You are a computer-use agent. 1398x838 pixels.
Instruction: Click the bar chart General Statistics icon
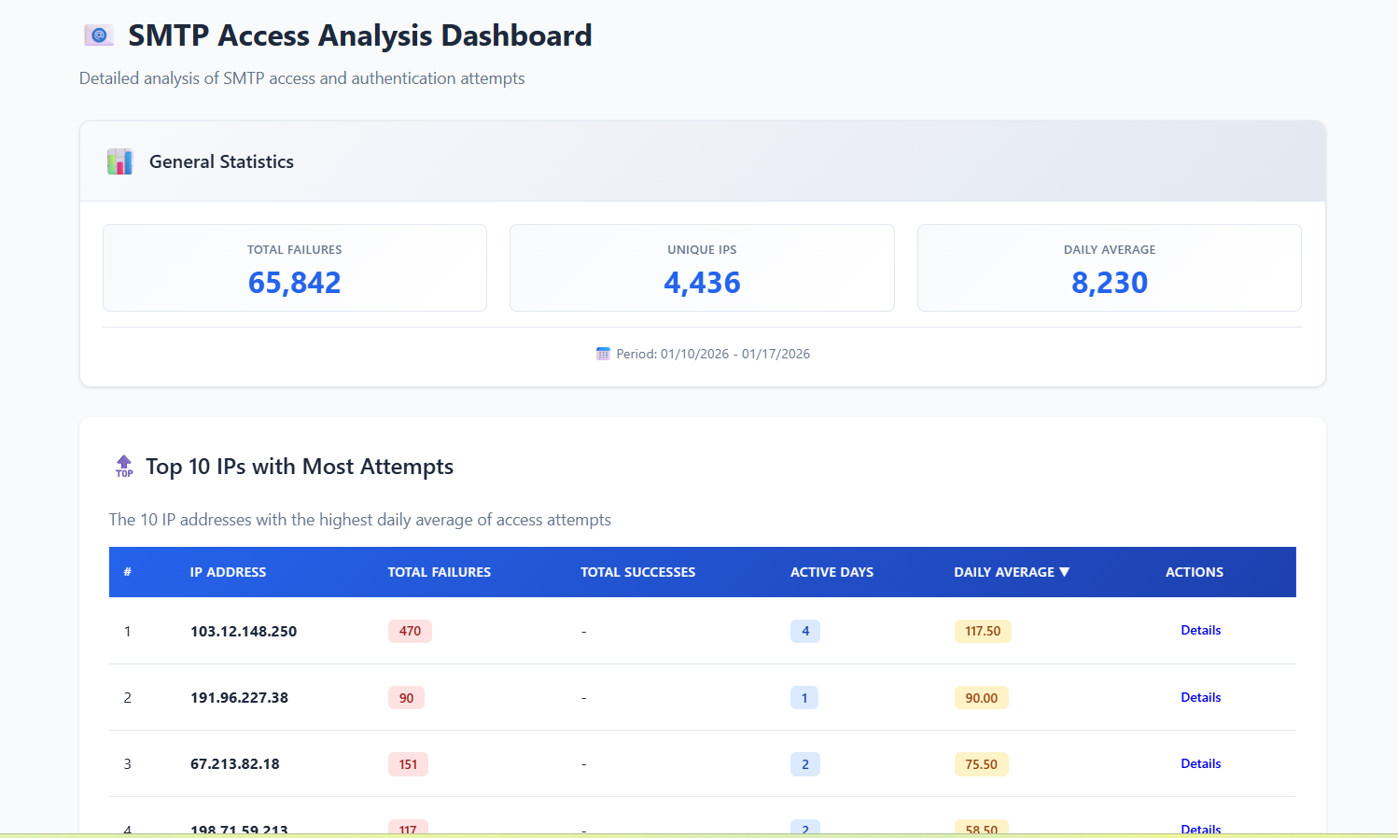click(119, 161)
